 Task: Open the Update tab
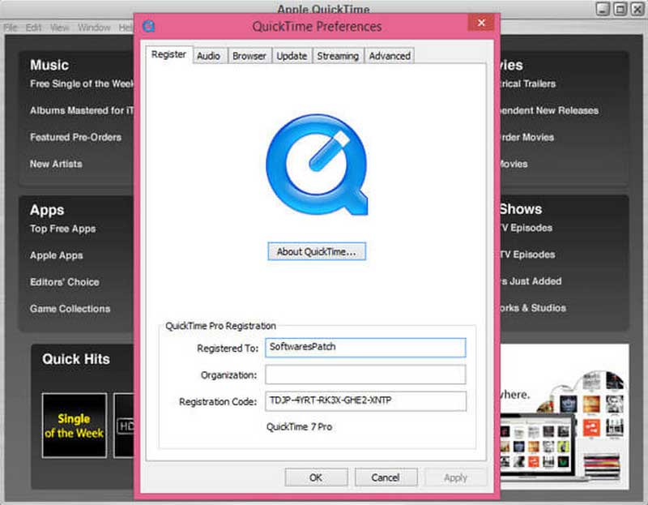292,56
